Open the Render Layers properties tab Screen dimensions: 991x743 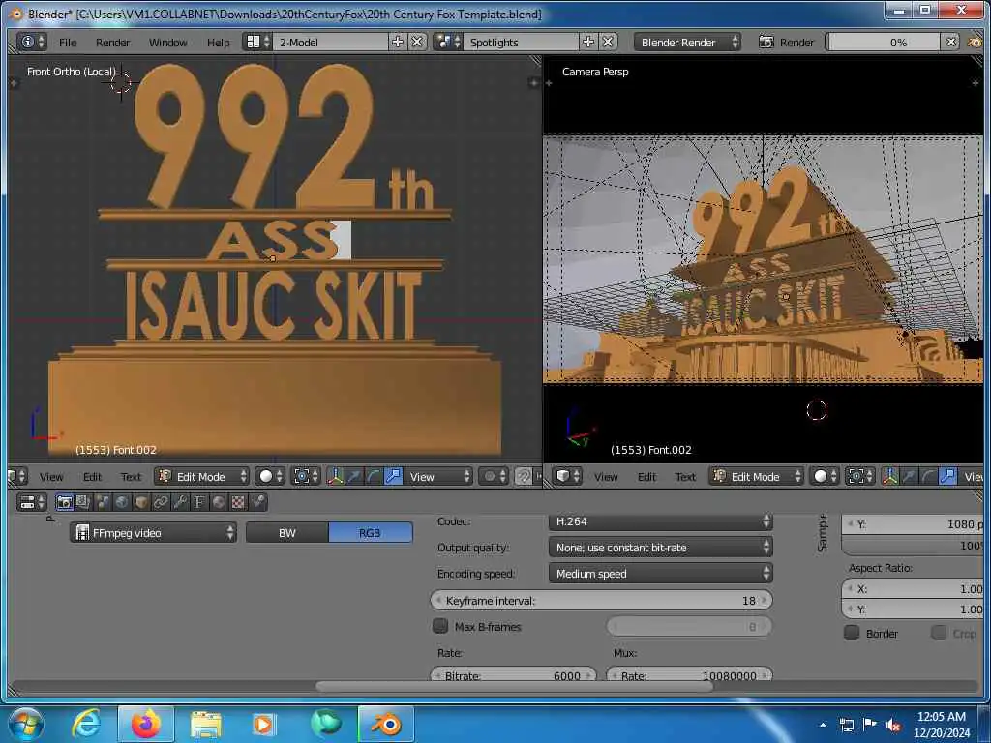pos(83,502)
